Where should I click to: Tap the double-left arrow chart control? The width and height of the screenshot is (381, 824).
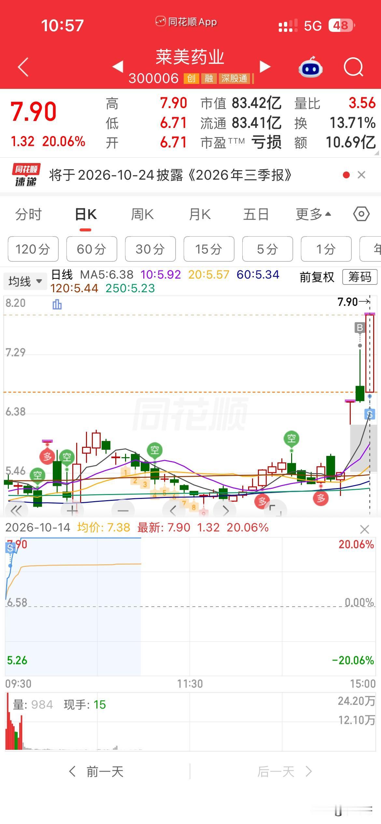coord(16,511)
